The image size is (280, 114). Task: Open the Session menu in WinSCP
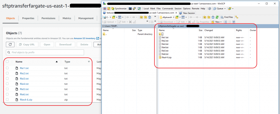click(x=178, y=8)
